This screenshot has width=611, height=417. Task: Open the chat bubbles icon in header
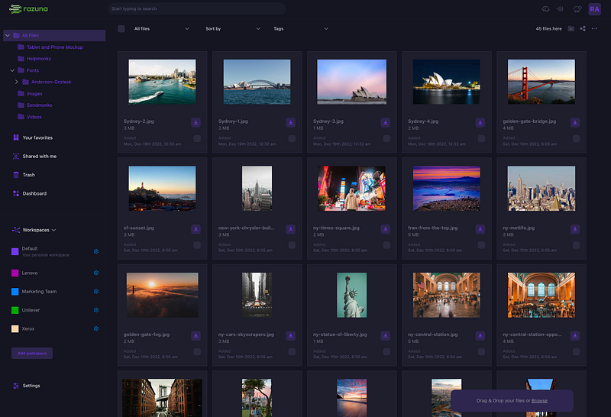tap(577, 9)
